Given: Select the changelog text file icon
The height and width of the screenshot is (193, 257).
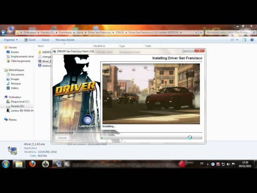Looking at the screenshot, I should coord(40,57).
